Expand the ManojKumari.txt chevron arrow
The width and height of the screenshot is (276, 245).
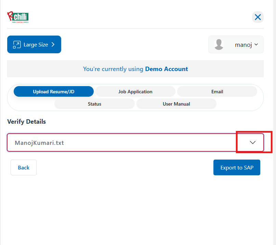point(253,142)
